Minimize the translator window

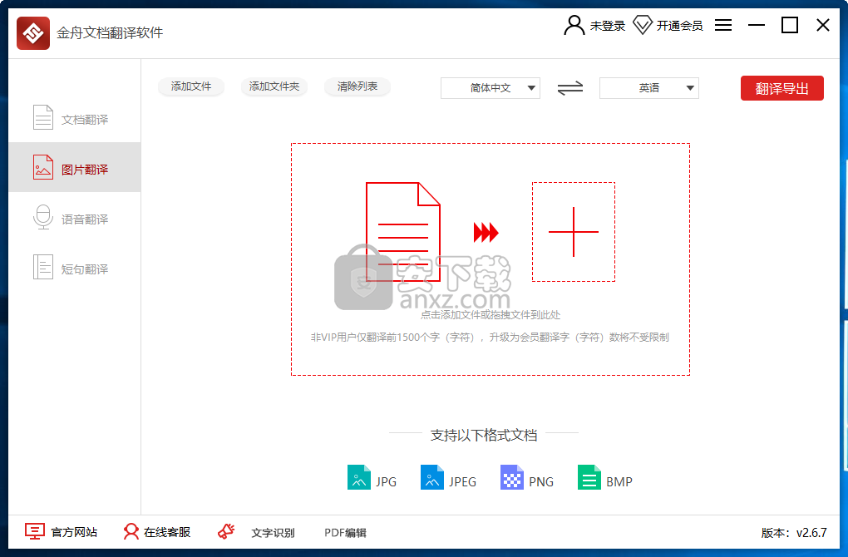point(756,25)
